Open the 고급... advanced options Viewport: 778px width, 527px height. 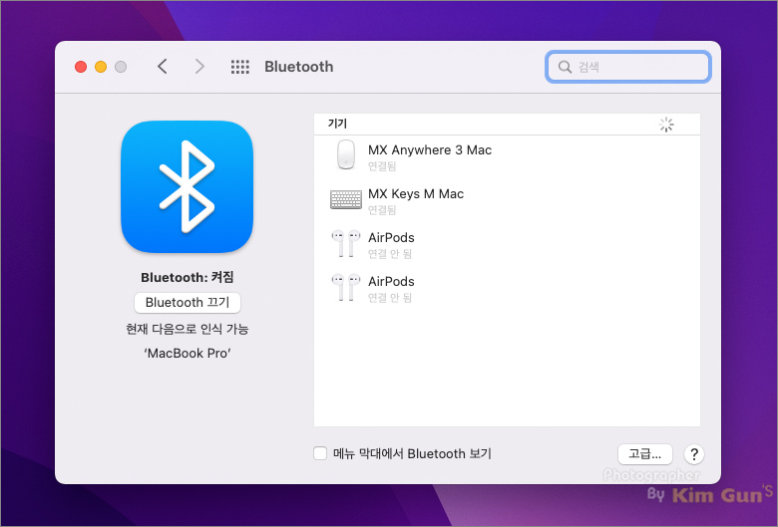click(645, 454)
